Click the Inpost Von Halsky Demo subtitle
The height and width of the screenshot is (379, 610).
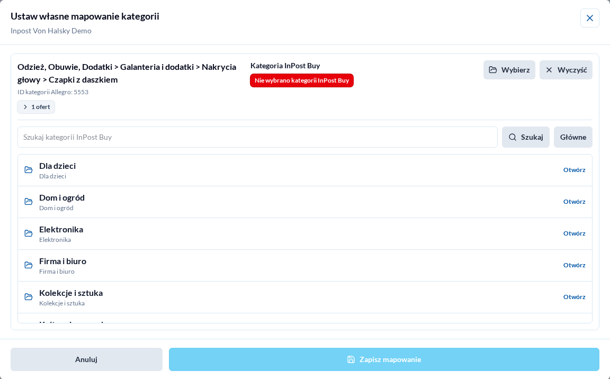(x=51, y=31)
